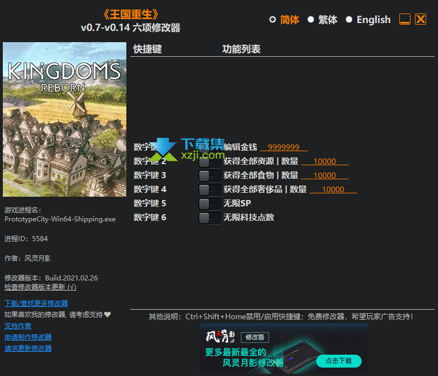Enable 无限SP toggle
Screen dimensions: 438x376
pos(209,204)
